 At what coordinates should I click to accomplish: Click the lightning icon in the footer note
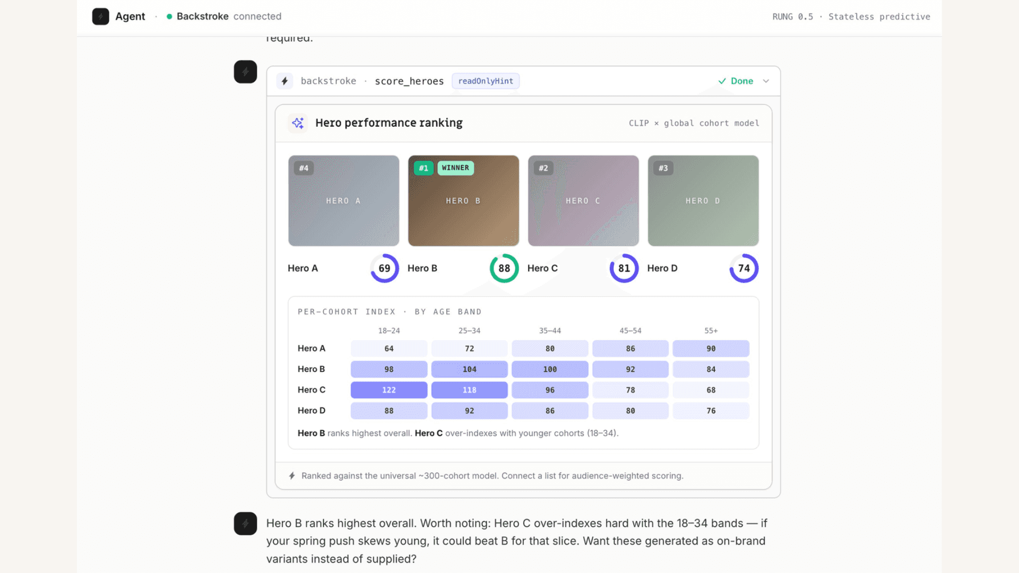click(292, 476)
